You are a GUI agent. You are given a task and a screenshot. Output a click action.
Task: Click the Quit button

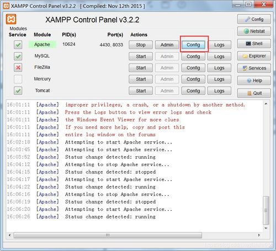click(254, 93)
